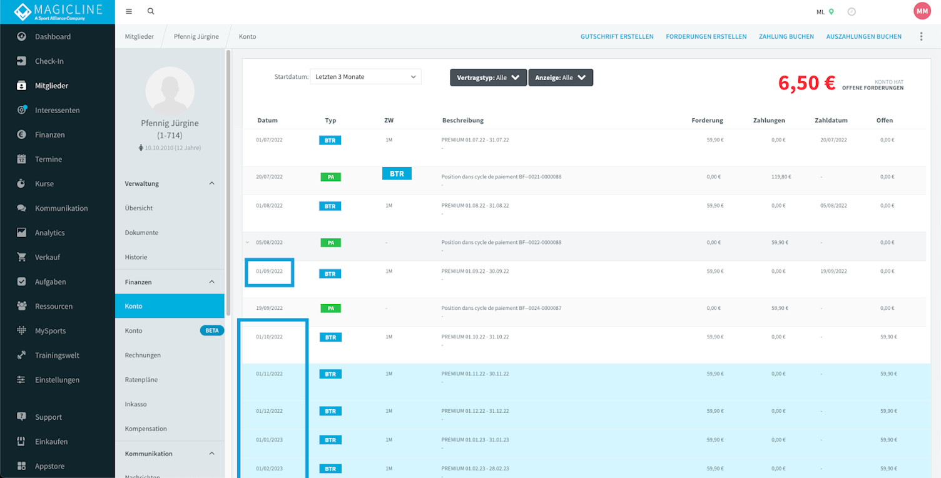This screenshot has width=941, height=478.
Task: Click the search magnifier icon
Action: tap(151, 11)
